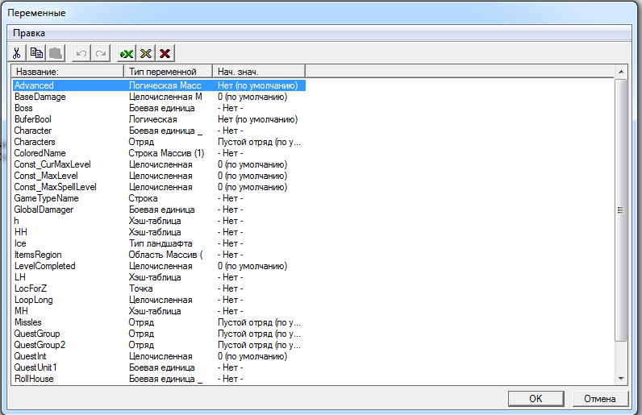The width and height of the screenshot is (642, 415).
Task: Click the vertical scrollbar thumb
Action: point(621,210)
